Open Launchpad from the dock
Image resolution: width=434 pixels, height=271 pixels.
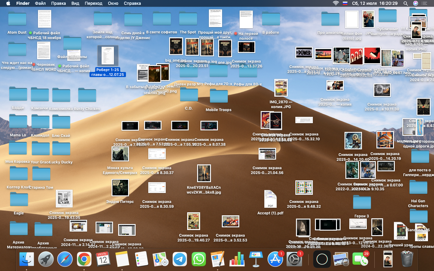46,259
